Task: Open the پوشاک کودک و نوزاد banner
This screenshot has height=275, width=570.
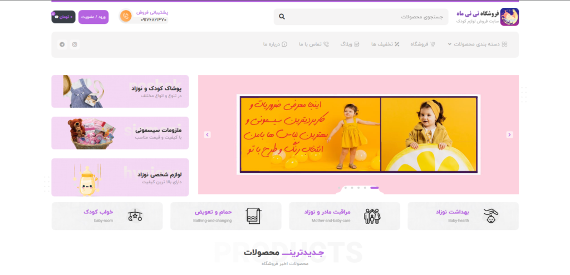Action: [x=120, y=91]
